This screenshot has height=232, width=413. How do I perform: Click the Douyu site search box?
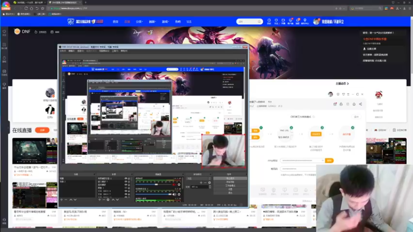pos(249,22)
